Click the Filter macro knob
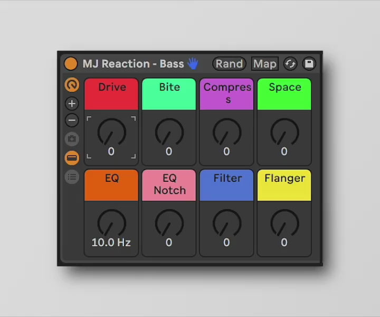The image size is (380, 317). tap(227, 223)
